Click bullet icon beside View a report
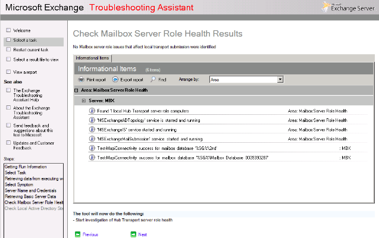The image size is (379, 238). [8, 72]
